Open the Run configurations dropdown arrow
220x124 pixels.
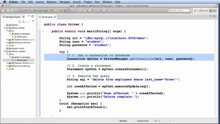(x=42, y=11)
